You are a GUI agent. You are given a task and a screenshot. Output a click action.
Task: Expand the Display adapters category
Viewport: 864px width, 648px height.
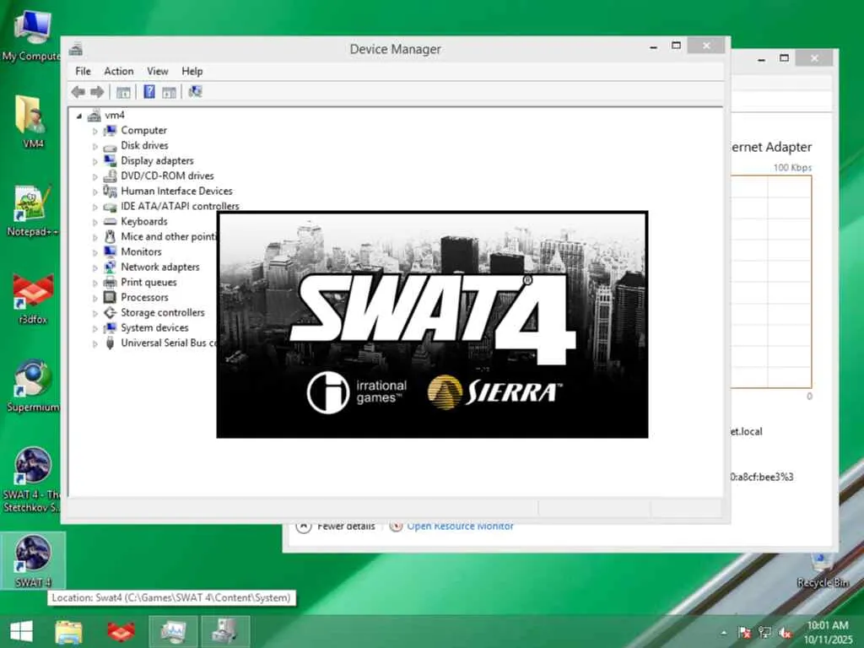(94, 161)
